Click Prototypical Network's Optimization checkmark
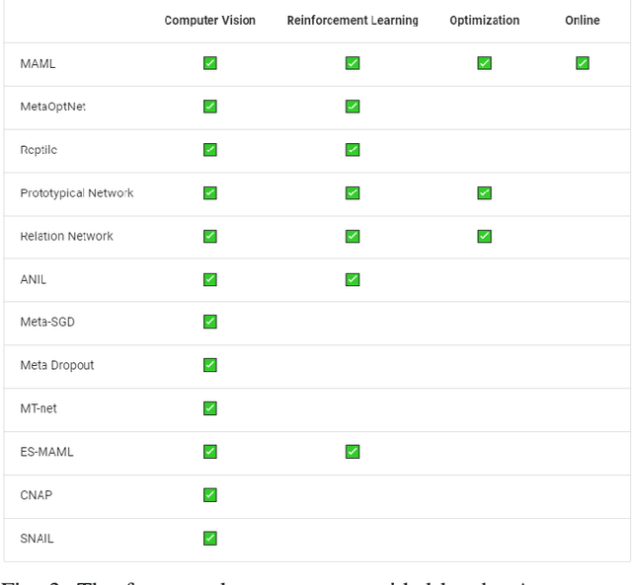 point(484,193)
